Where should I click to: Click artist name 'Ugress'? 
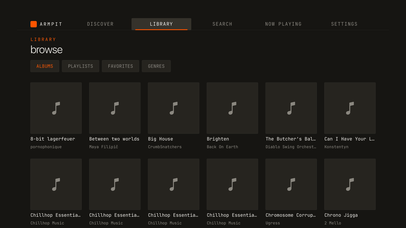[273, 223]
